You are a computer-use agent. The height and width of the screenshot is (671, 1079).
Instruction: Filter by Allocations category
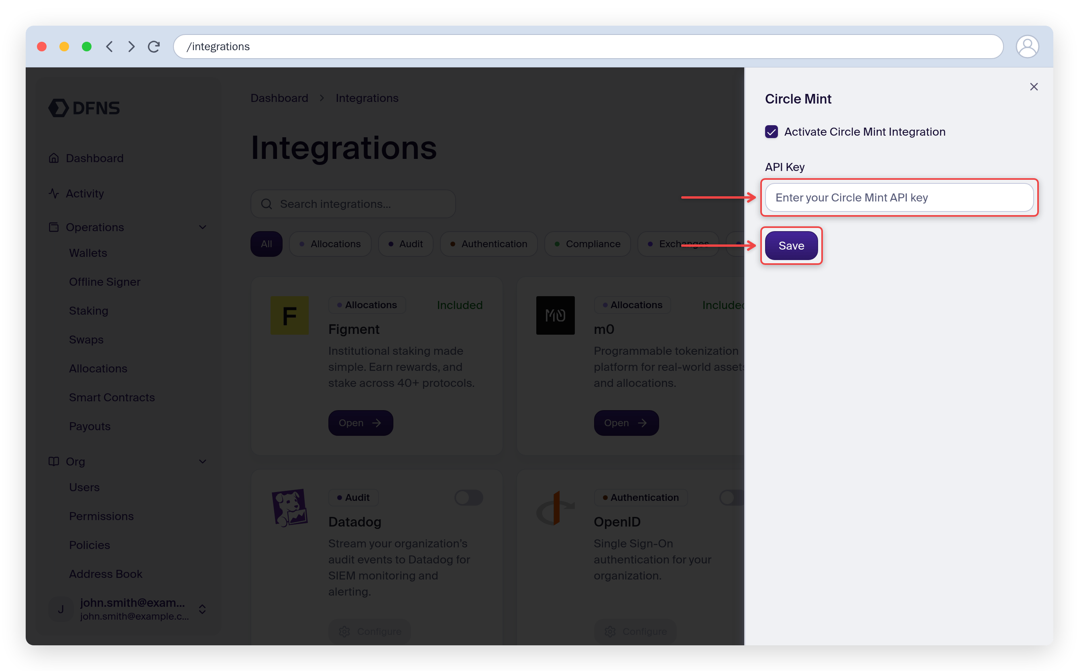pyautogui.click(x=330, y=244)
